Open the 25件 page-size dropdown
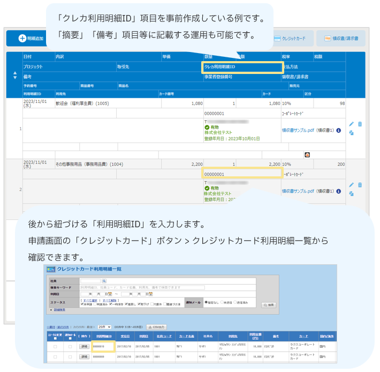 coord(105,326)
